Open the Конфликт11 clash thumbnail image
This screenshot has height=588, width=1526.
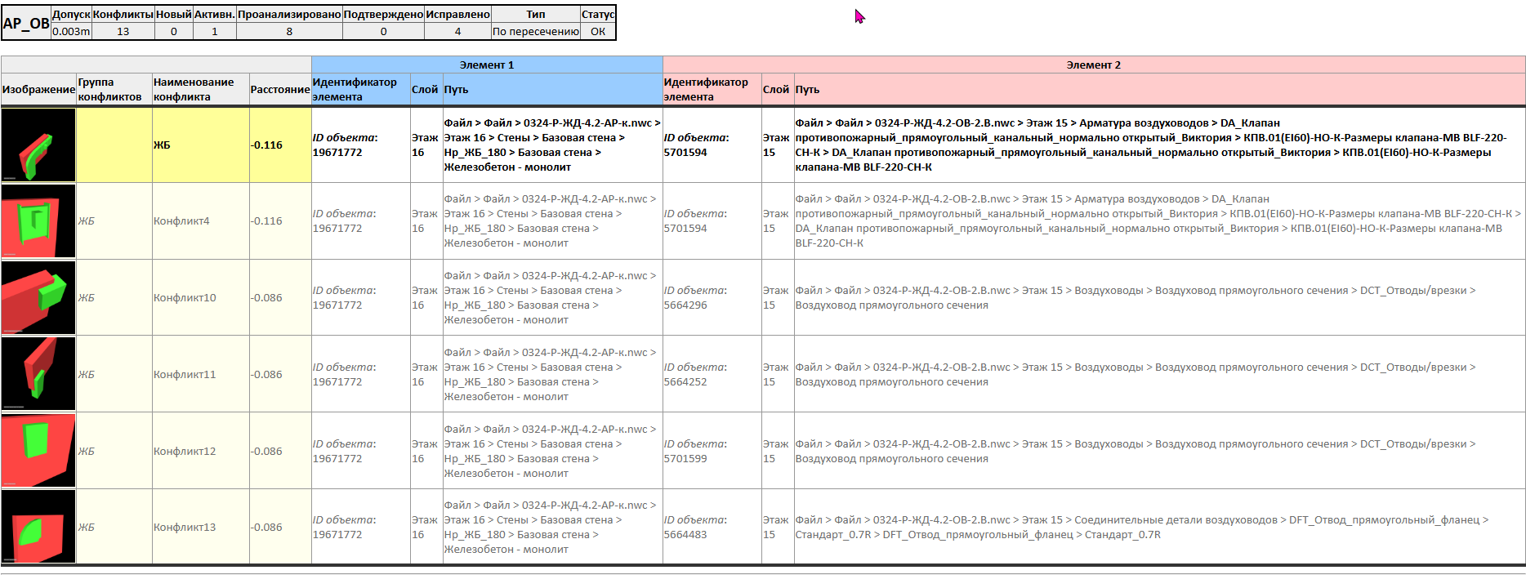(38, 374)
